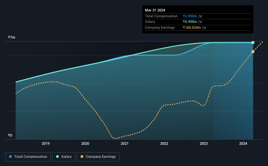Toggle the Total Compensation legend button

pyautogui.click(x=28, y=157)
